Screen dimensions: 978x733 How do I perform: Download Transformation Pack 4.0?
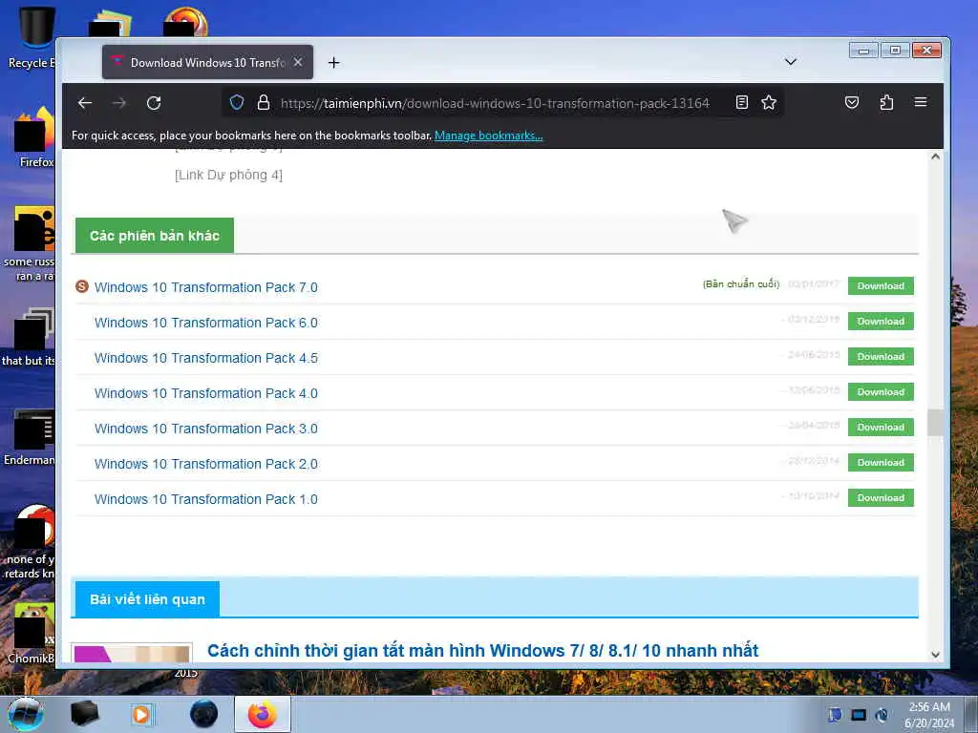(881, 392)
